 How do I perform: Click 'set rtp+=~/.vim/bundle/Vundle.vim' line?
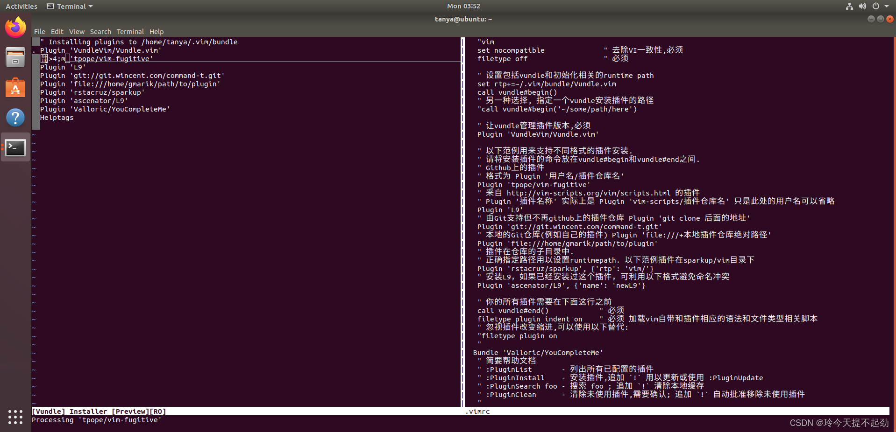point(547,84)
